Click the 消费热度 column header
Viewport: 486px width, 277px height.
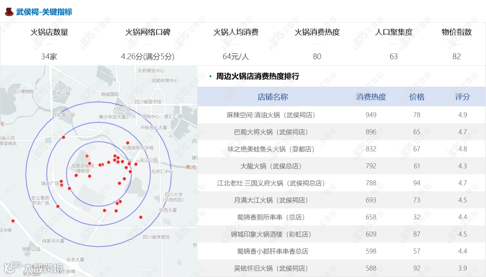pyautogui.click(x=371, y=97)
